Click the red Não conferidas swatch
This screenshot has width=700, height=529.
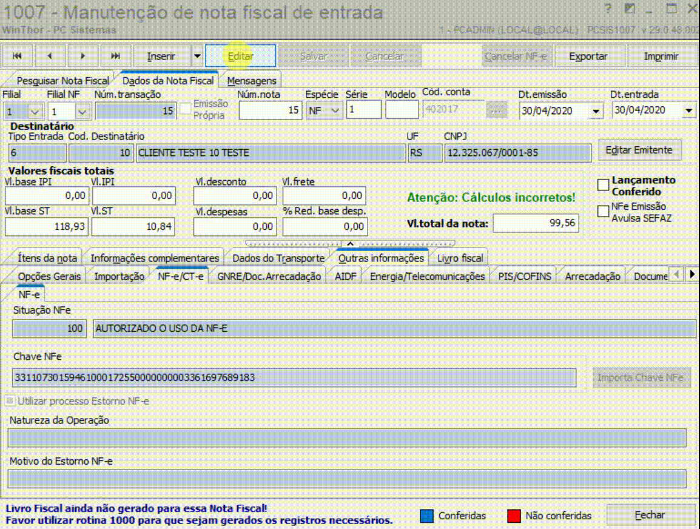(x=514, y=516)
